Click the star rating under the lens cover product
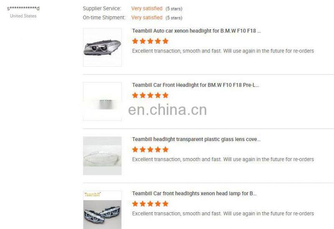Screen dimensions: 334x229 (x=150, y=150)
